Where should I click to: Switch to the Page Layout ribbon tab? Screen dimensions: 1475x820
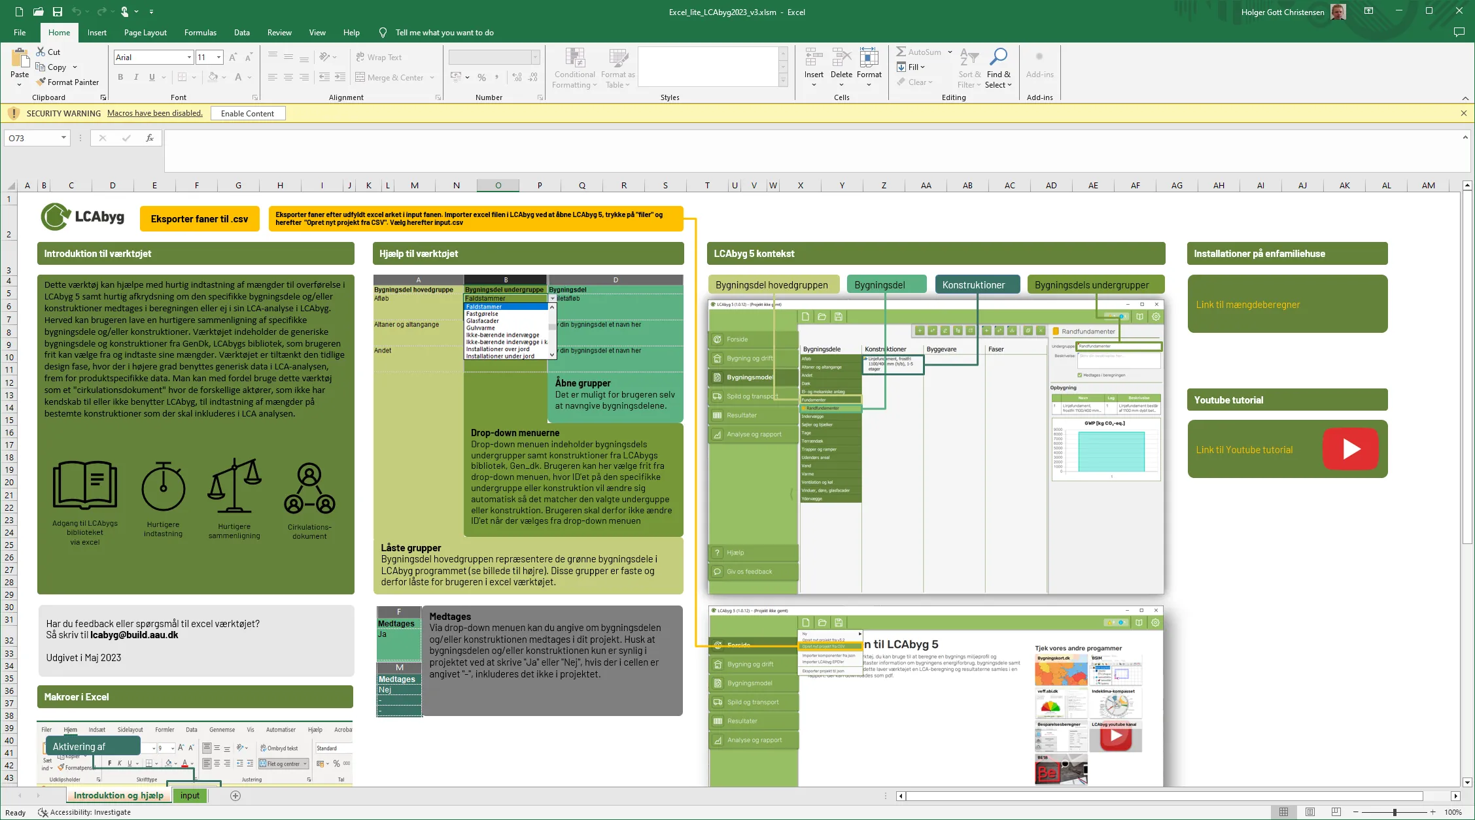(145, 33)
